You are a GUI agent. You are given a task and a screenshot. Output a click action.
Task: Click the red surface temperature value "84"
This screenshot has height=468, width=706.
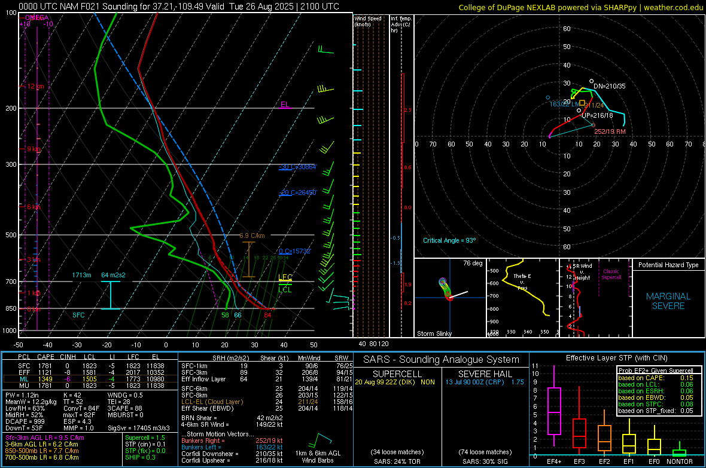point(267,315)
